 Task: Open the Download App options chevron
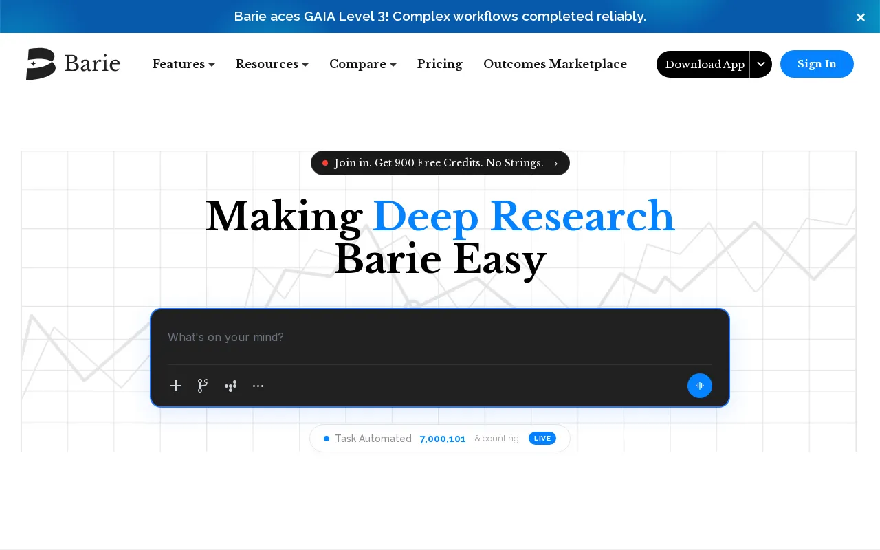(761, 64)
